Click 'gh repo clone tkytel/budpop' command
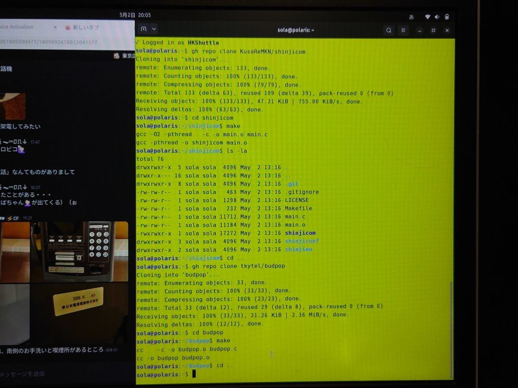Image resolution: width=518 pixels, height=388 pixels. tap(238, 266)
